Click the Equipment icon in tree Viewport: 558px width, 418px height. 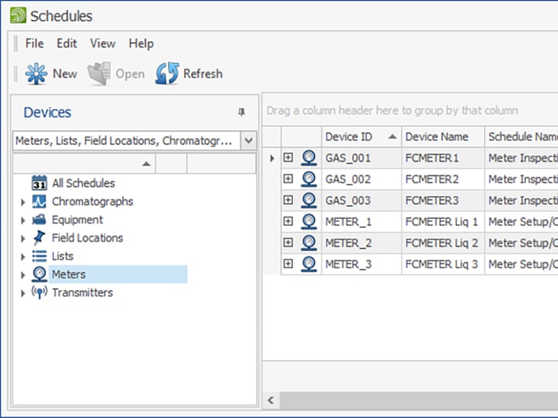coord(39,220)
